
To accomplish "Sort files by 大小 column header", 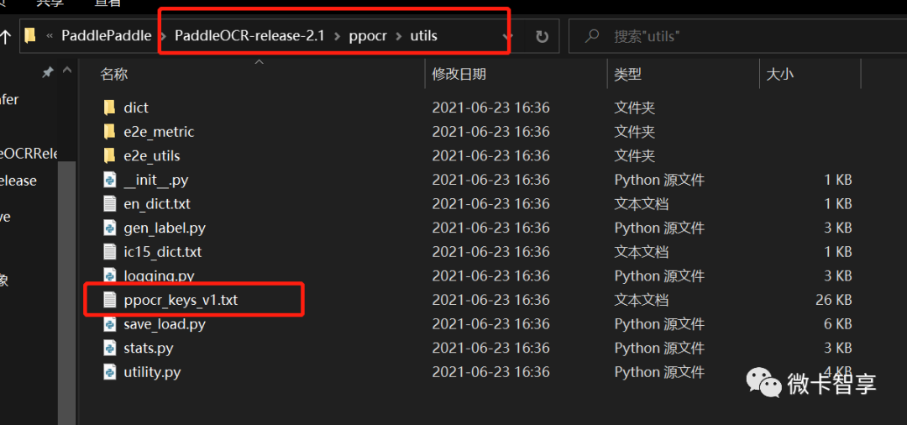I will (779, 74).
